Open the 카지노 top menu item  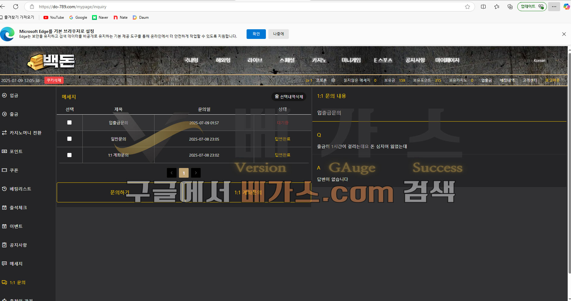pyautogui.click(x=319, y=60)
